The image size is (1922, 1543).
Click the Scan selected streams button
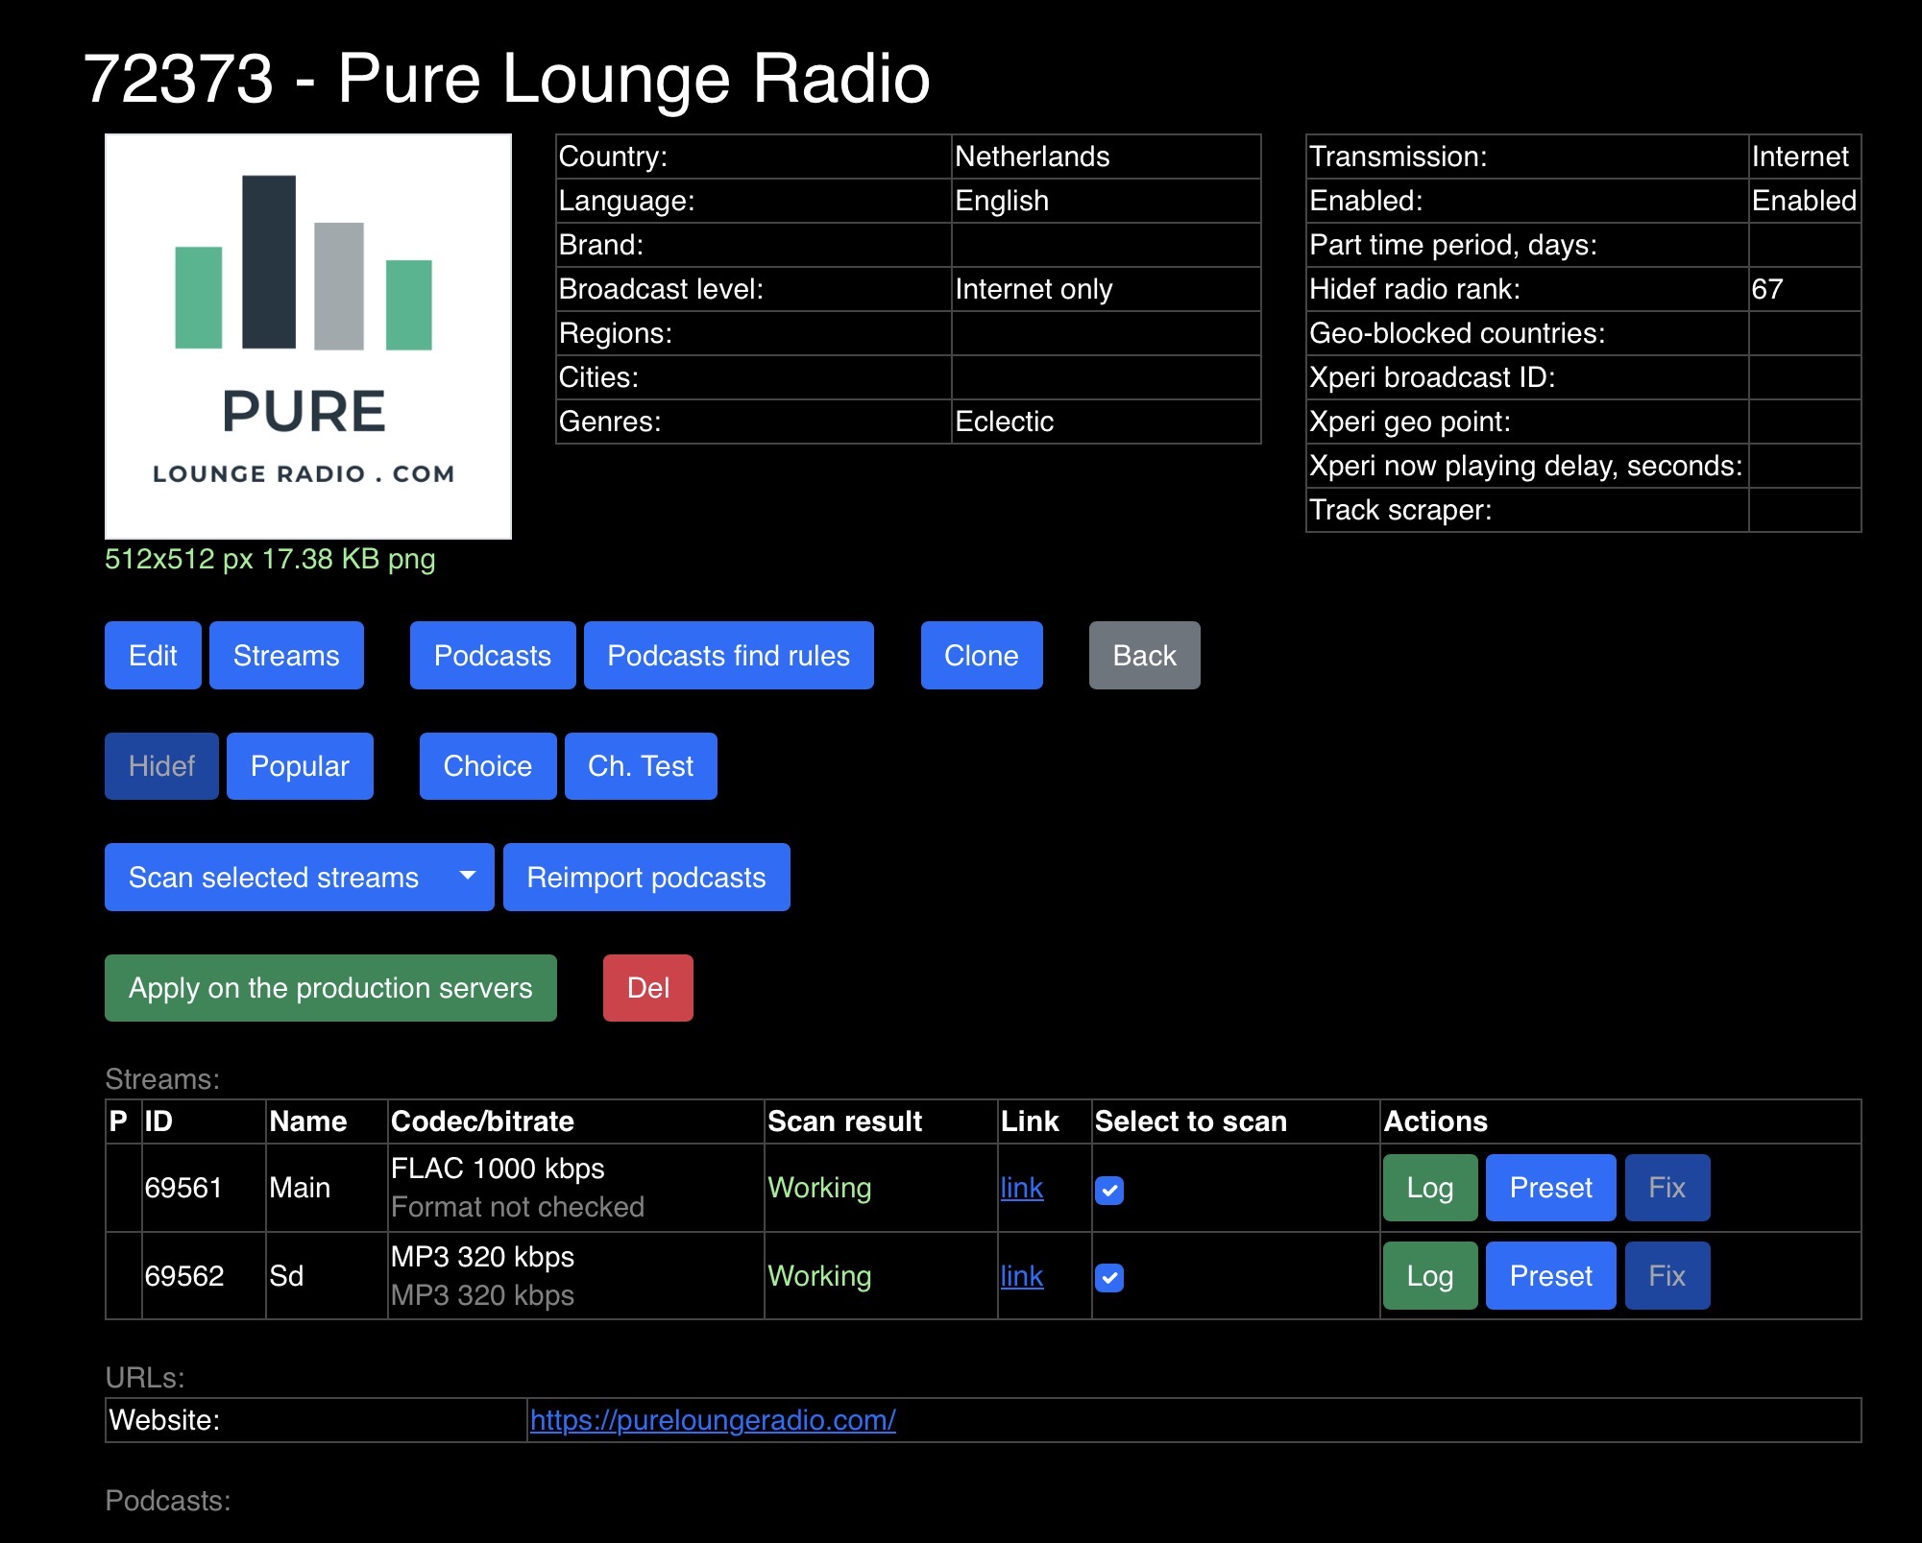[x=274, y=877]
